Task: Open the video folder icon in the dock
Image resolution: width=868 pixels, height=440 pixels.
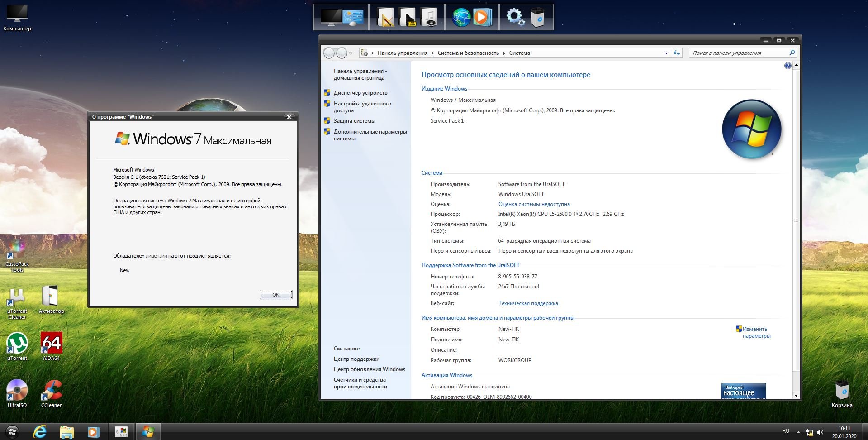Action: [x=407, y=17]
